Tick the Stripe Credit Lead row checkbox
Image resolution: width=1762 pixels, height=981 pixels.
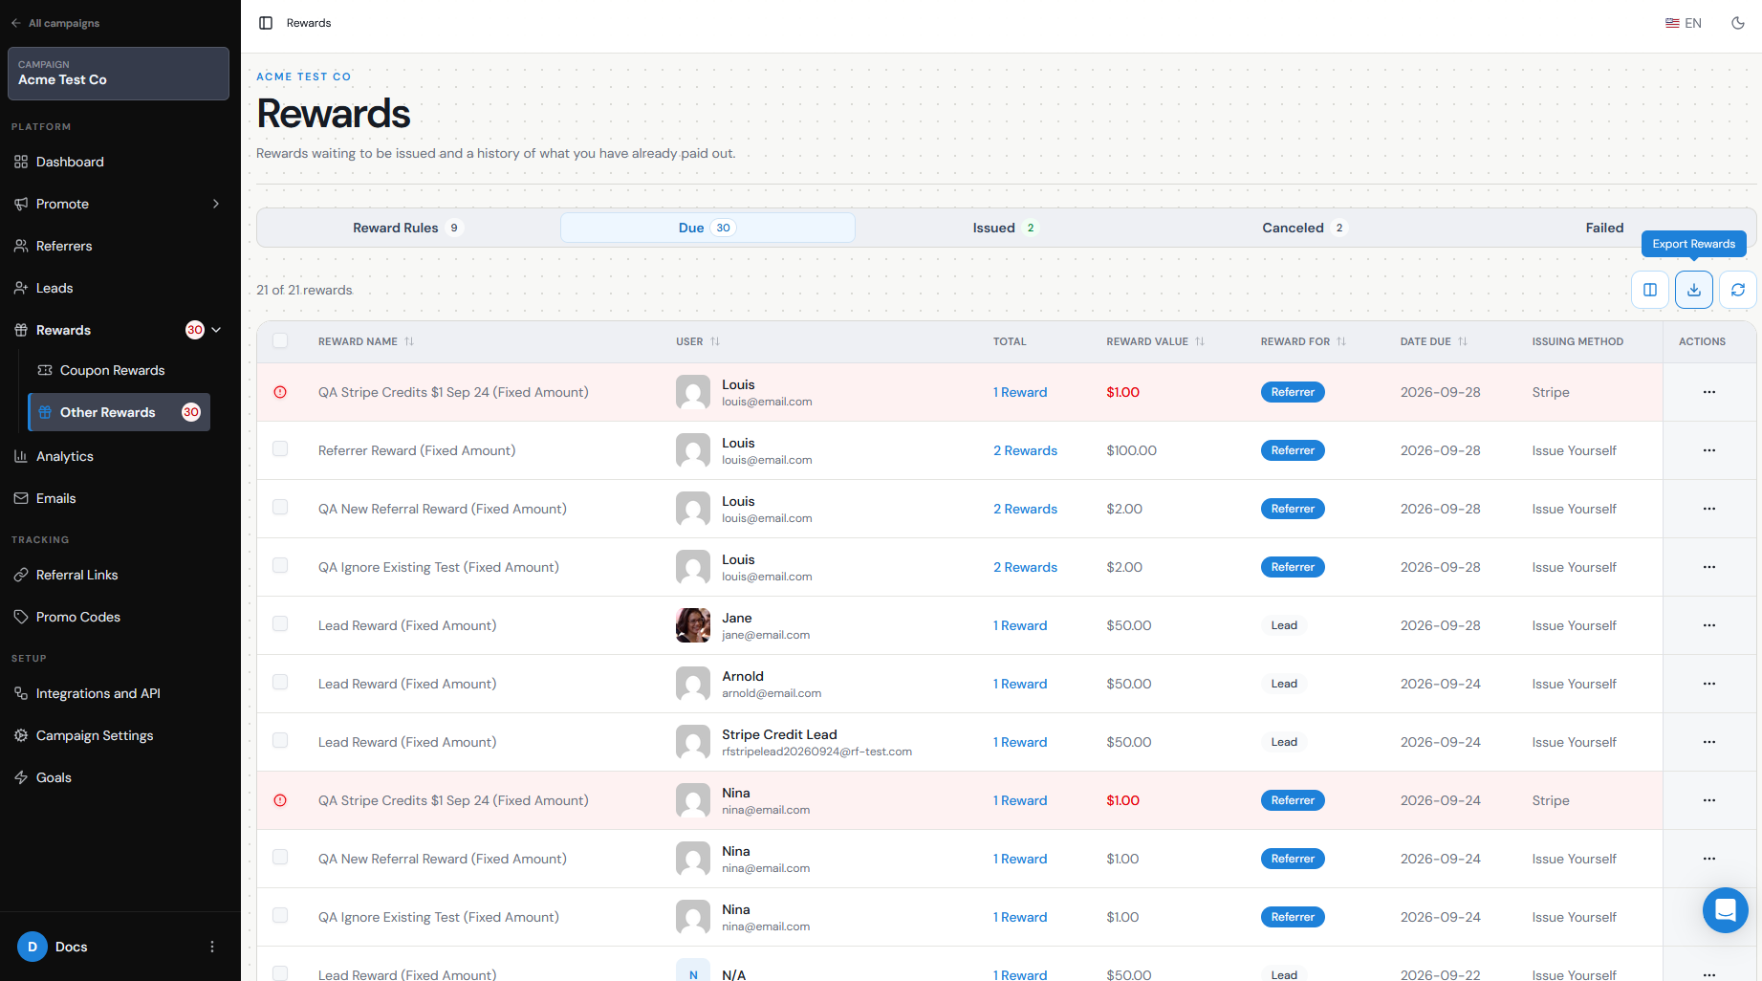(280, 741)
